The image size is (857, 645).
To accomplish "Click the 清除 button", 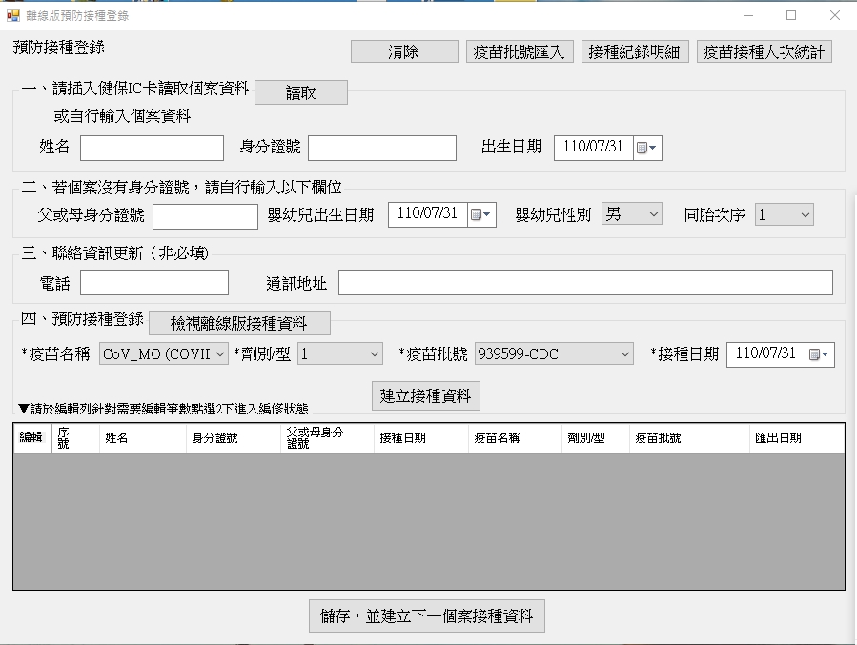I will coord(404,51).
